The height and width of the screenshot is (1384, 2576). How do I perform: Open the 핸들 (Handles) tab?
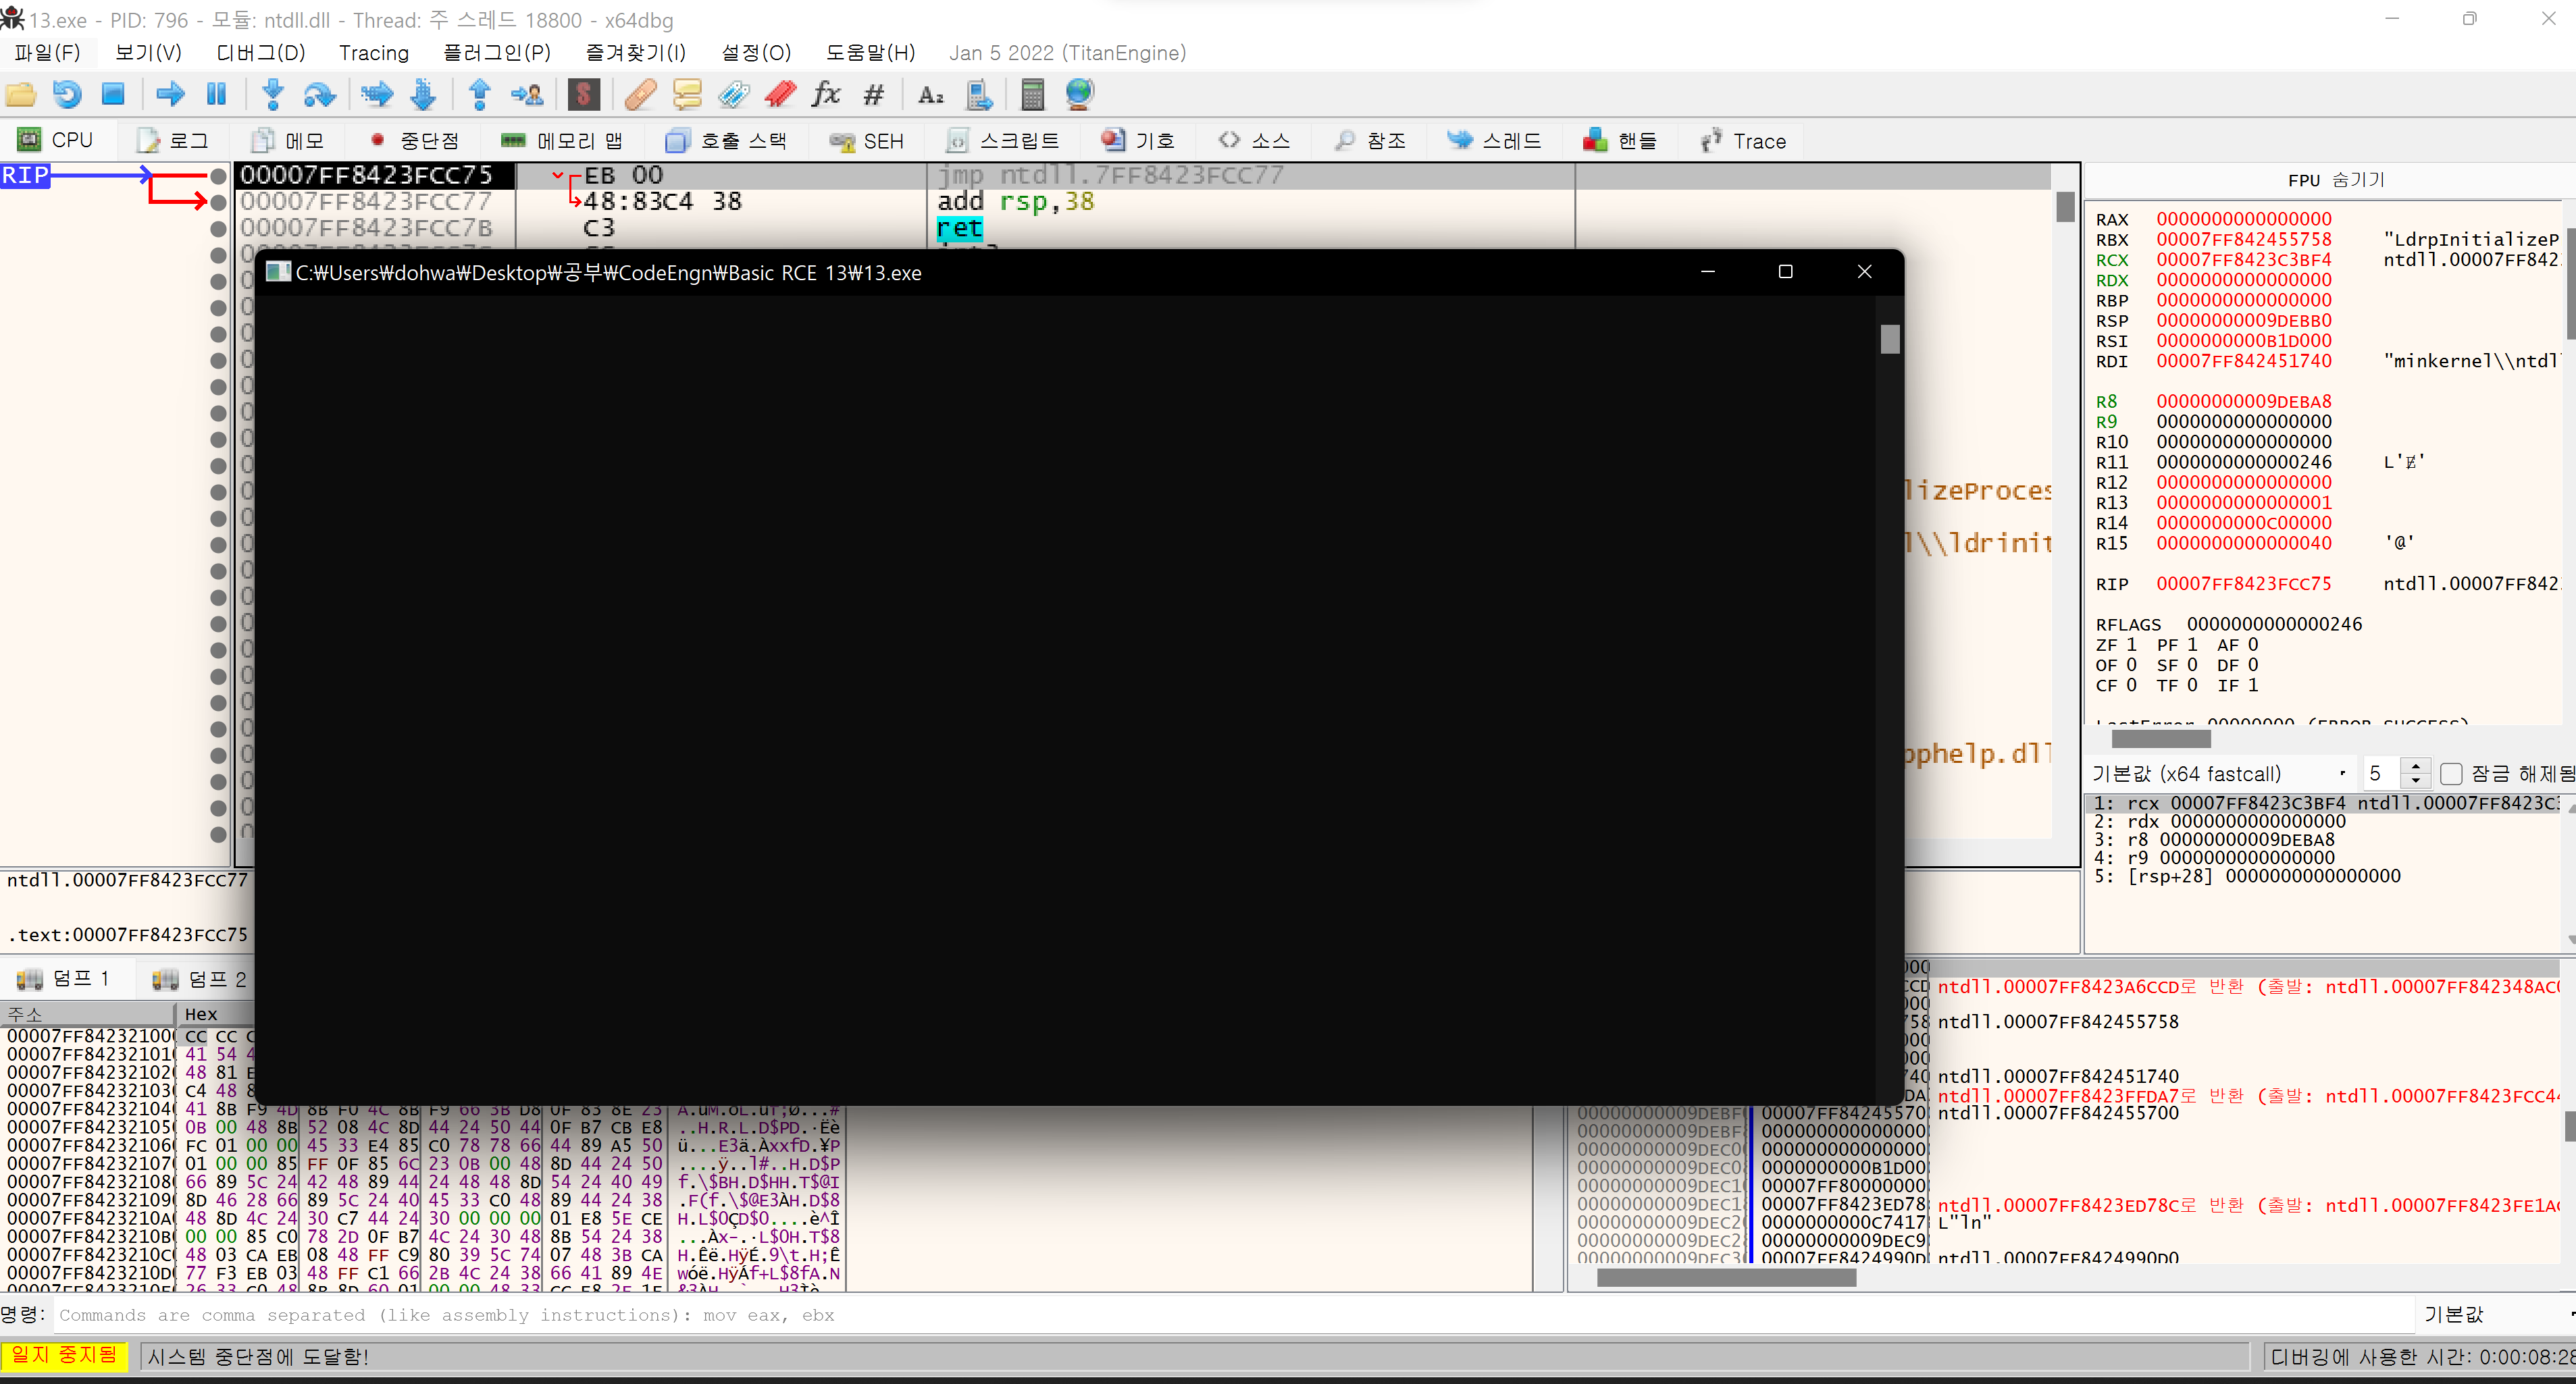click(1620, 141)
